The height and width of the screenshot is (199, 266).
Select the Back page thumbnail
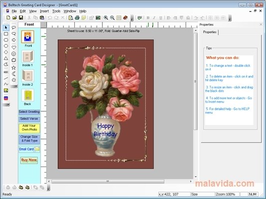click(x=27, y=95)
